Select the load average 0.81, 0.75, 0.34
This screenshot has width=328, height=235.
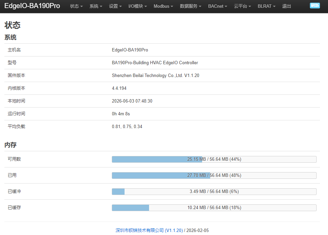[x=127, y=126]
